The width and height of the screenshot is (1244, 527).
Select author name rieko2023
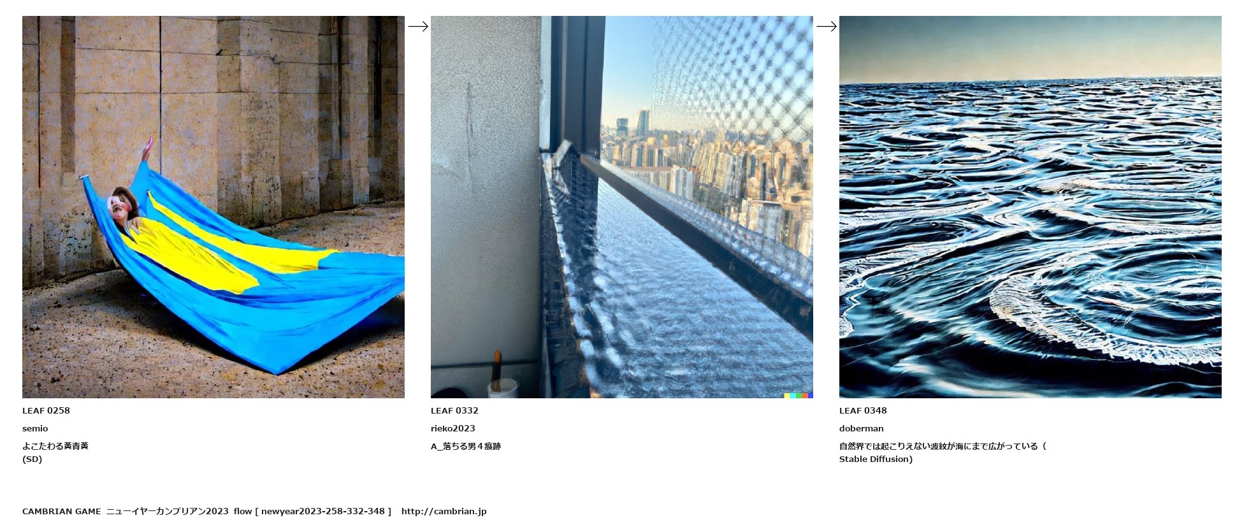(453, 428)
